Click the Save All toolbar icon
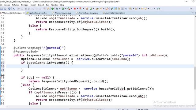This screenshot has height=110, width=196. (x=5, y=9)
